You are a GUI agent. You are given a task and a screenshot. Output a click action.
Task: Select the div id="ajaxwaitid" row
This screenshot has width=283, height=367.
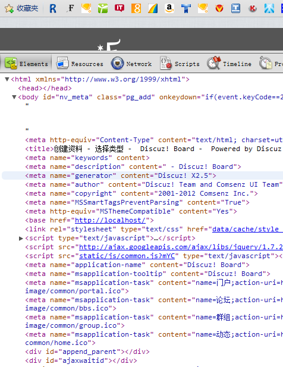click(x=81, y=360)
